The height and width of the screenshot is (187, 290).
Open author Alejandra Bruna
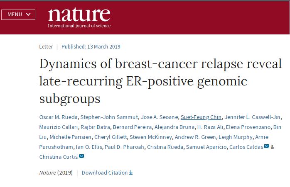pyautogui.click(x=174, y=127)
